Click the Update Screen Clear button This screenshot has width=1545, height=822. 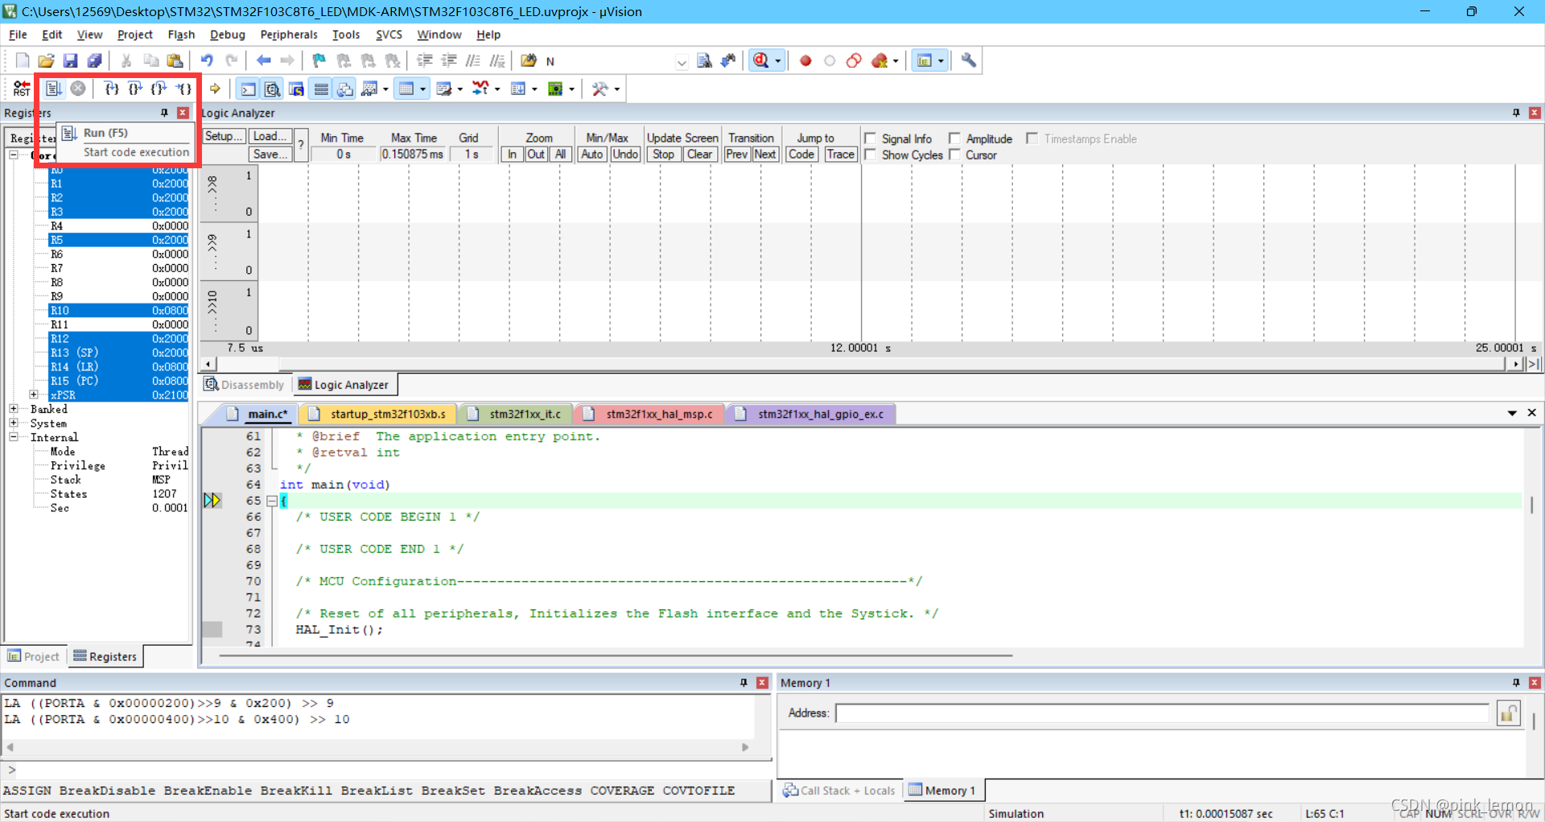[x=699, y=154]
